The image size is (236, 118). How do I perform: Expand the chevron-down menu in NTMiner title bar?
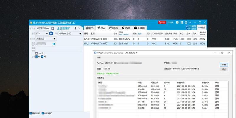tap(190, 22)
